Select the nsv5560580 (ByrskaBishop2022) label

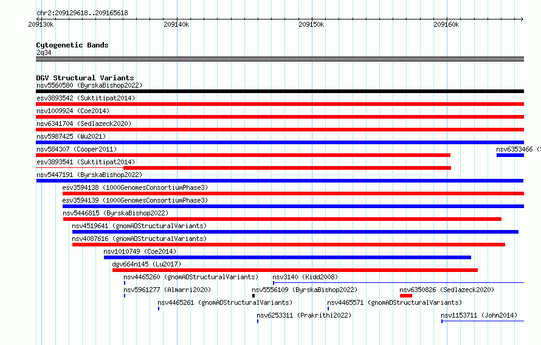[89, 85]
